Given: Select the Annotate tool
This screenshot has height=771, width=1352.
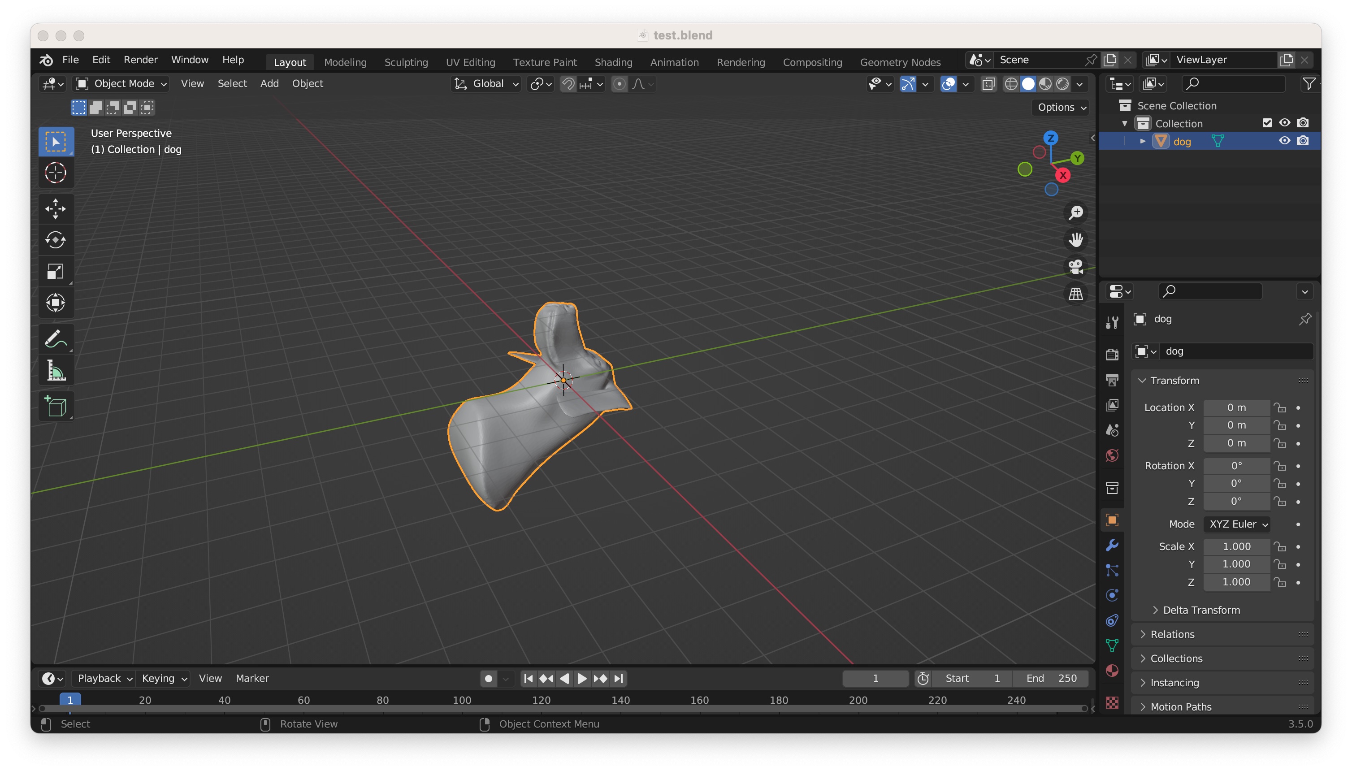Looking at the screenshot, I should 56,338.
